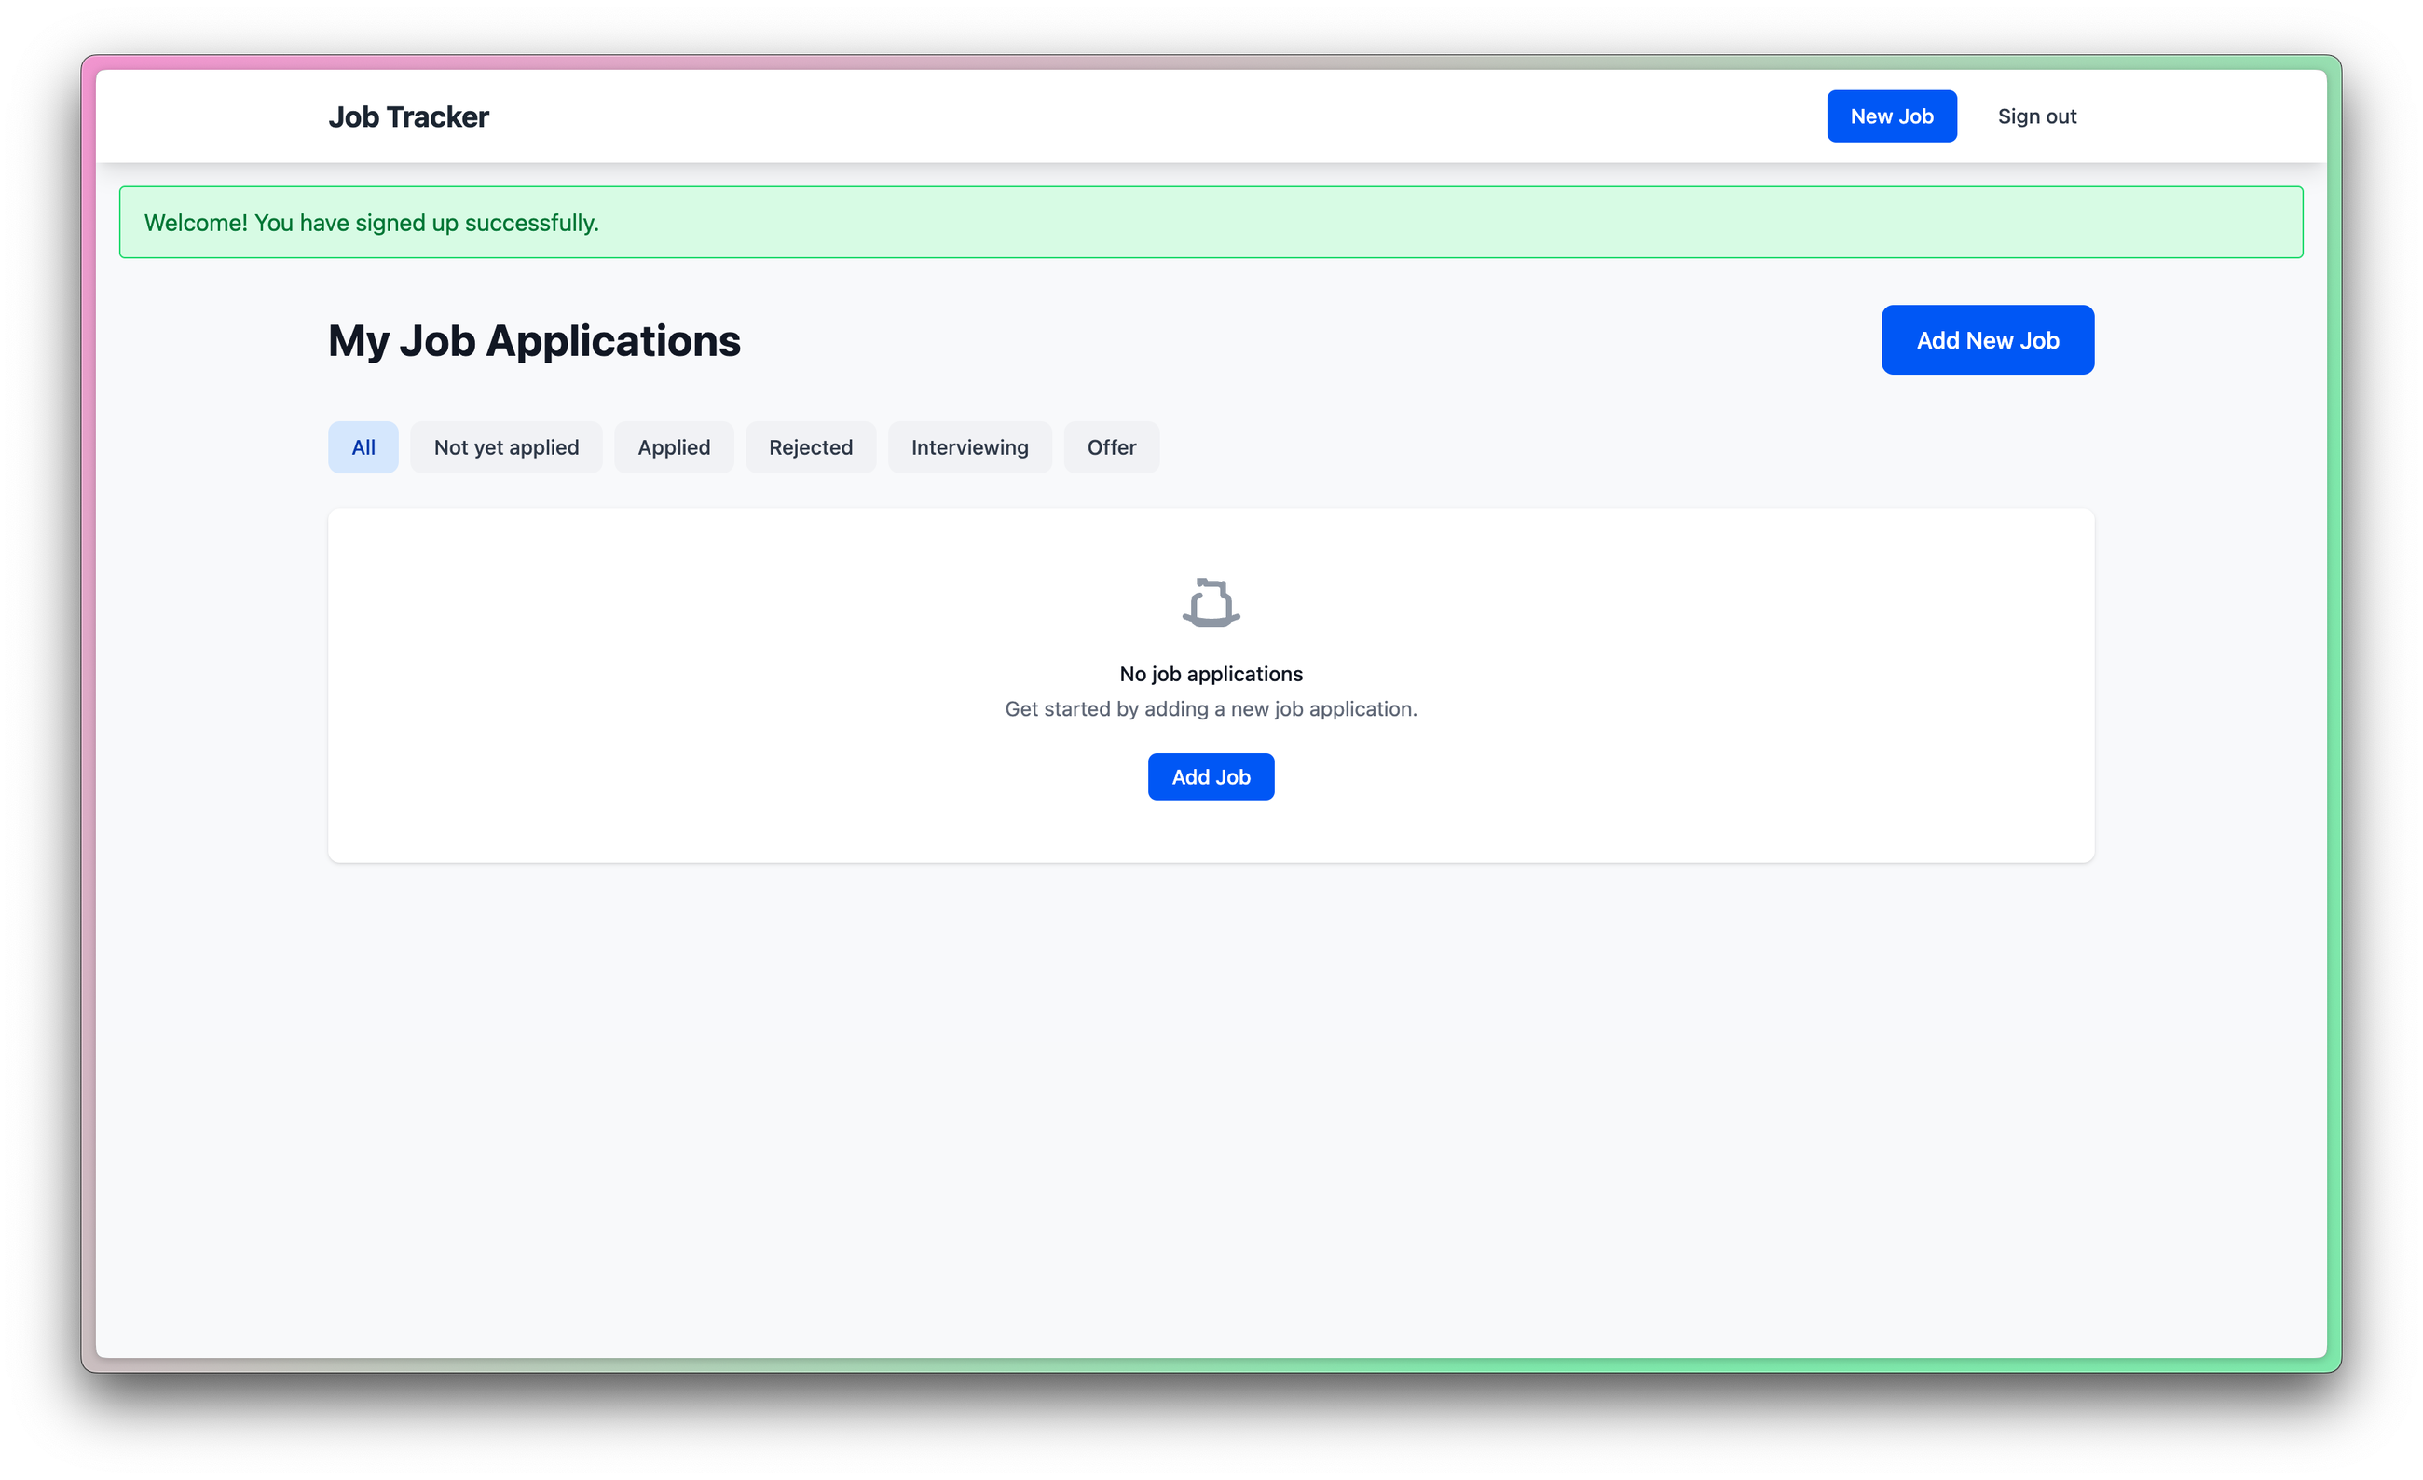Click the Add New Job button
The height and width of the screenshot is (1480, 2423).
[x=1986, y=340]
